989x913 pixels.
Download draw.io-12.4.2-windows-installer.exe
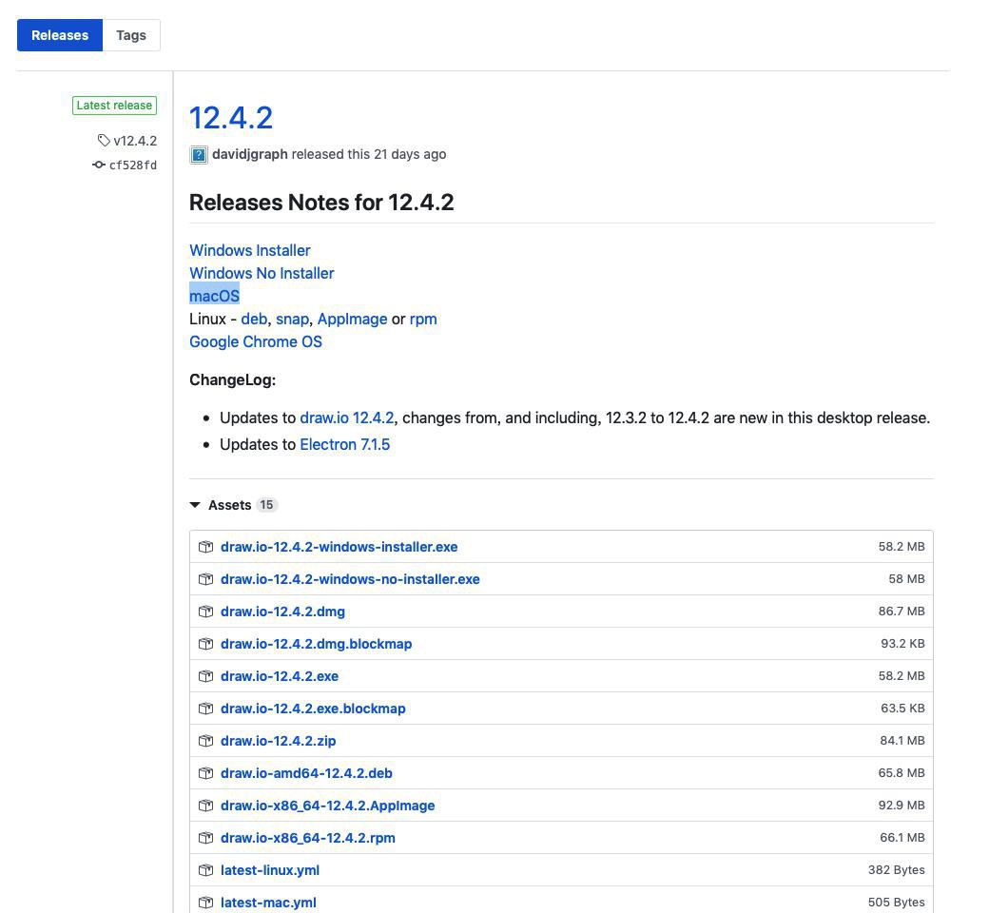tap(339, 547)
